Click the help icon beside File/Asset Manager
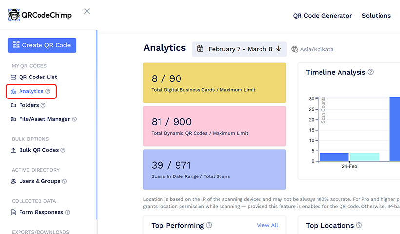This screenshot has height=234, width=400. (74, 119)
